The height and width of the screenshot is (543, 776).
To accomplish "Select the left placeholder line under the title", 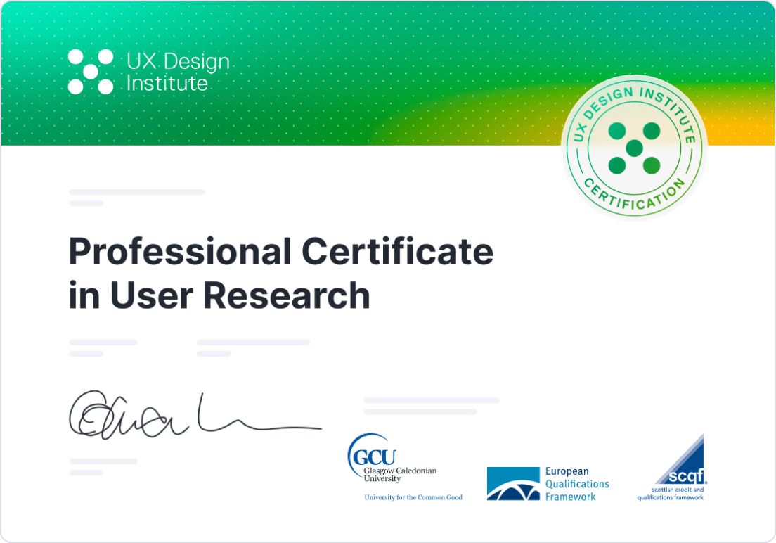I will tap(103, 343).
